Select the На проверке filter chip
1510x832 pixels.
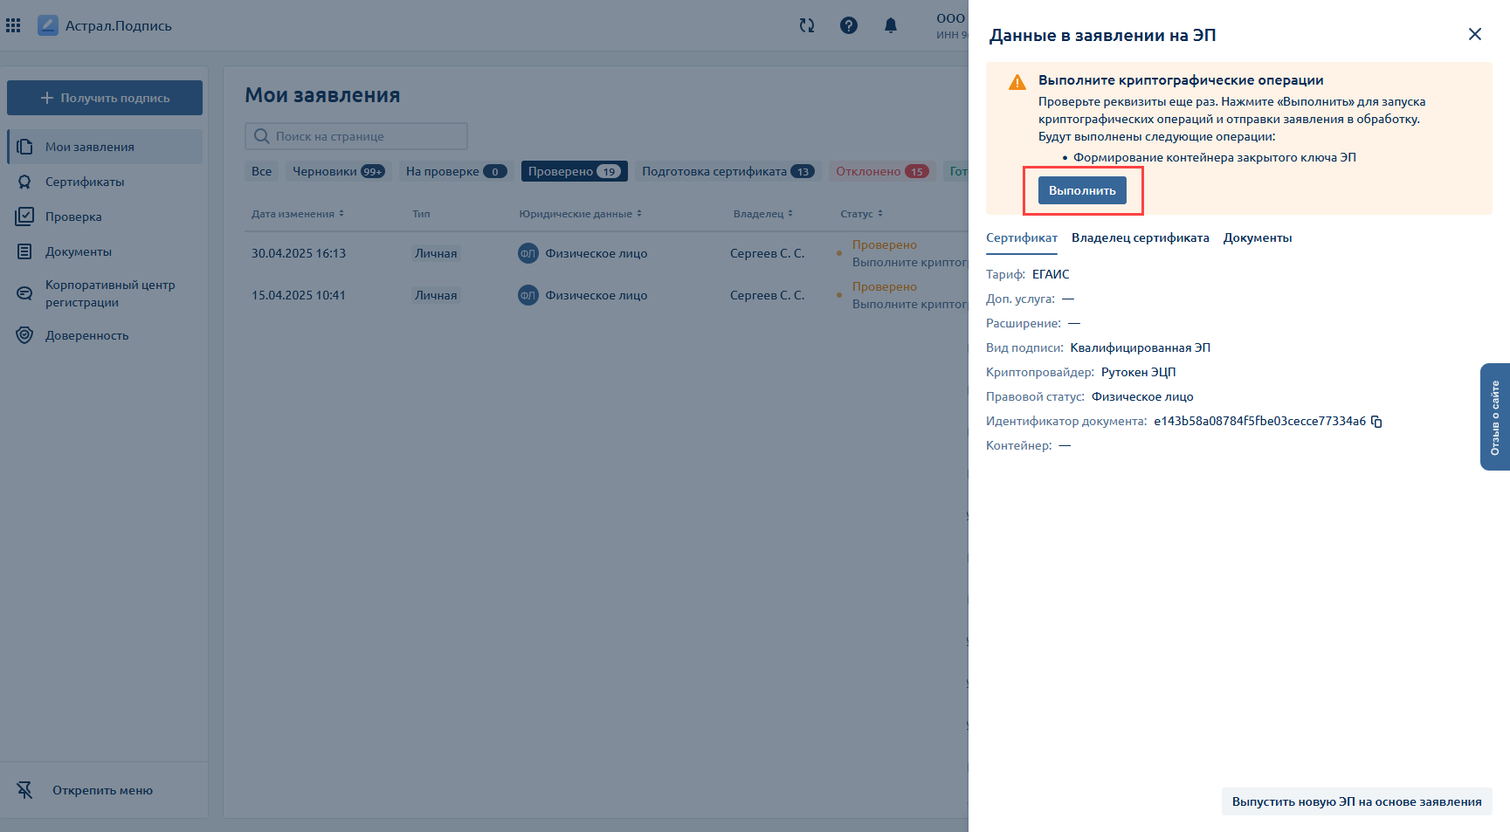[x=456, y=171]
